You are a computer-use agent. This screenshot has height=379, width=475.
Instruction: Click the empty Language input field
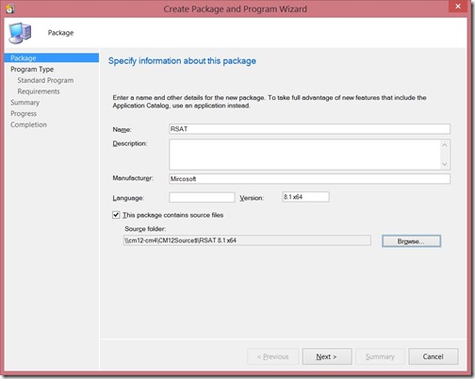(x=202, y=197)
